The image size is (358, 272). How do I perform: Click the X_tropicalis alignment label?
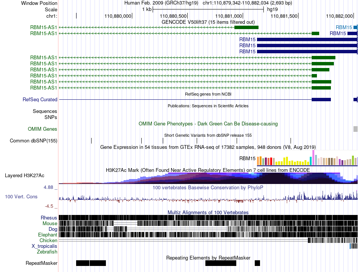click(x=44, y=246)
